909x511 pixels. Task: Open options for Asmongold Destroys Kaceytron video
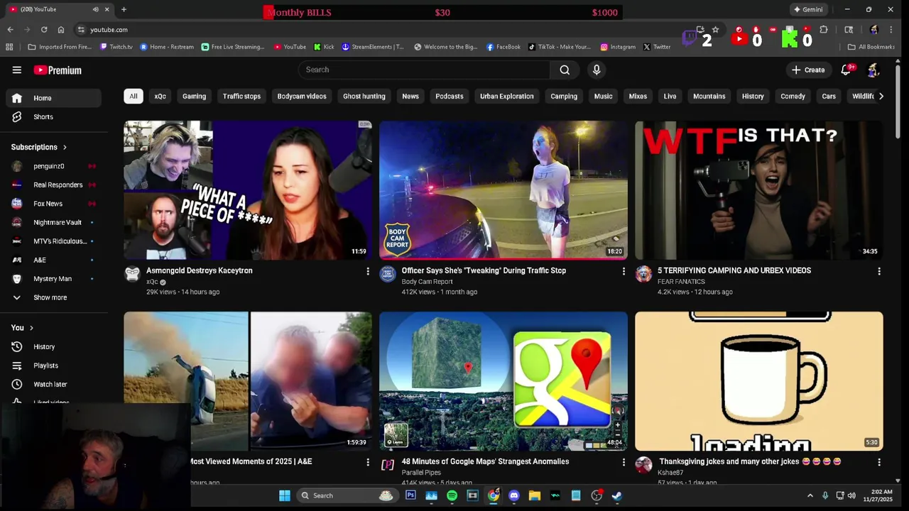(x=368, y=271)
